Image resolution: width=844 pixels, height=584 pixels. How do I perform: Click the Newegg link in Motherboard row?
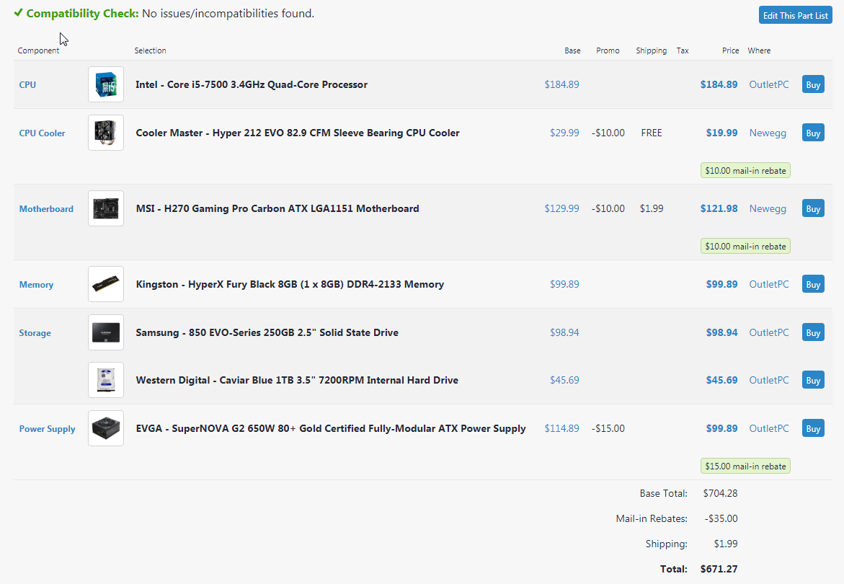point(768,209)
